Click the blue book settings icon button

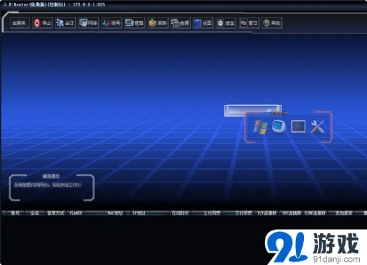(203, 23)
